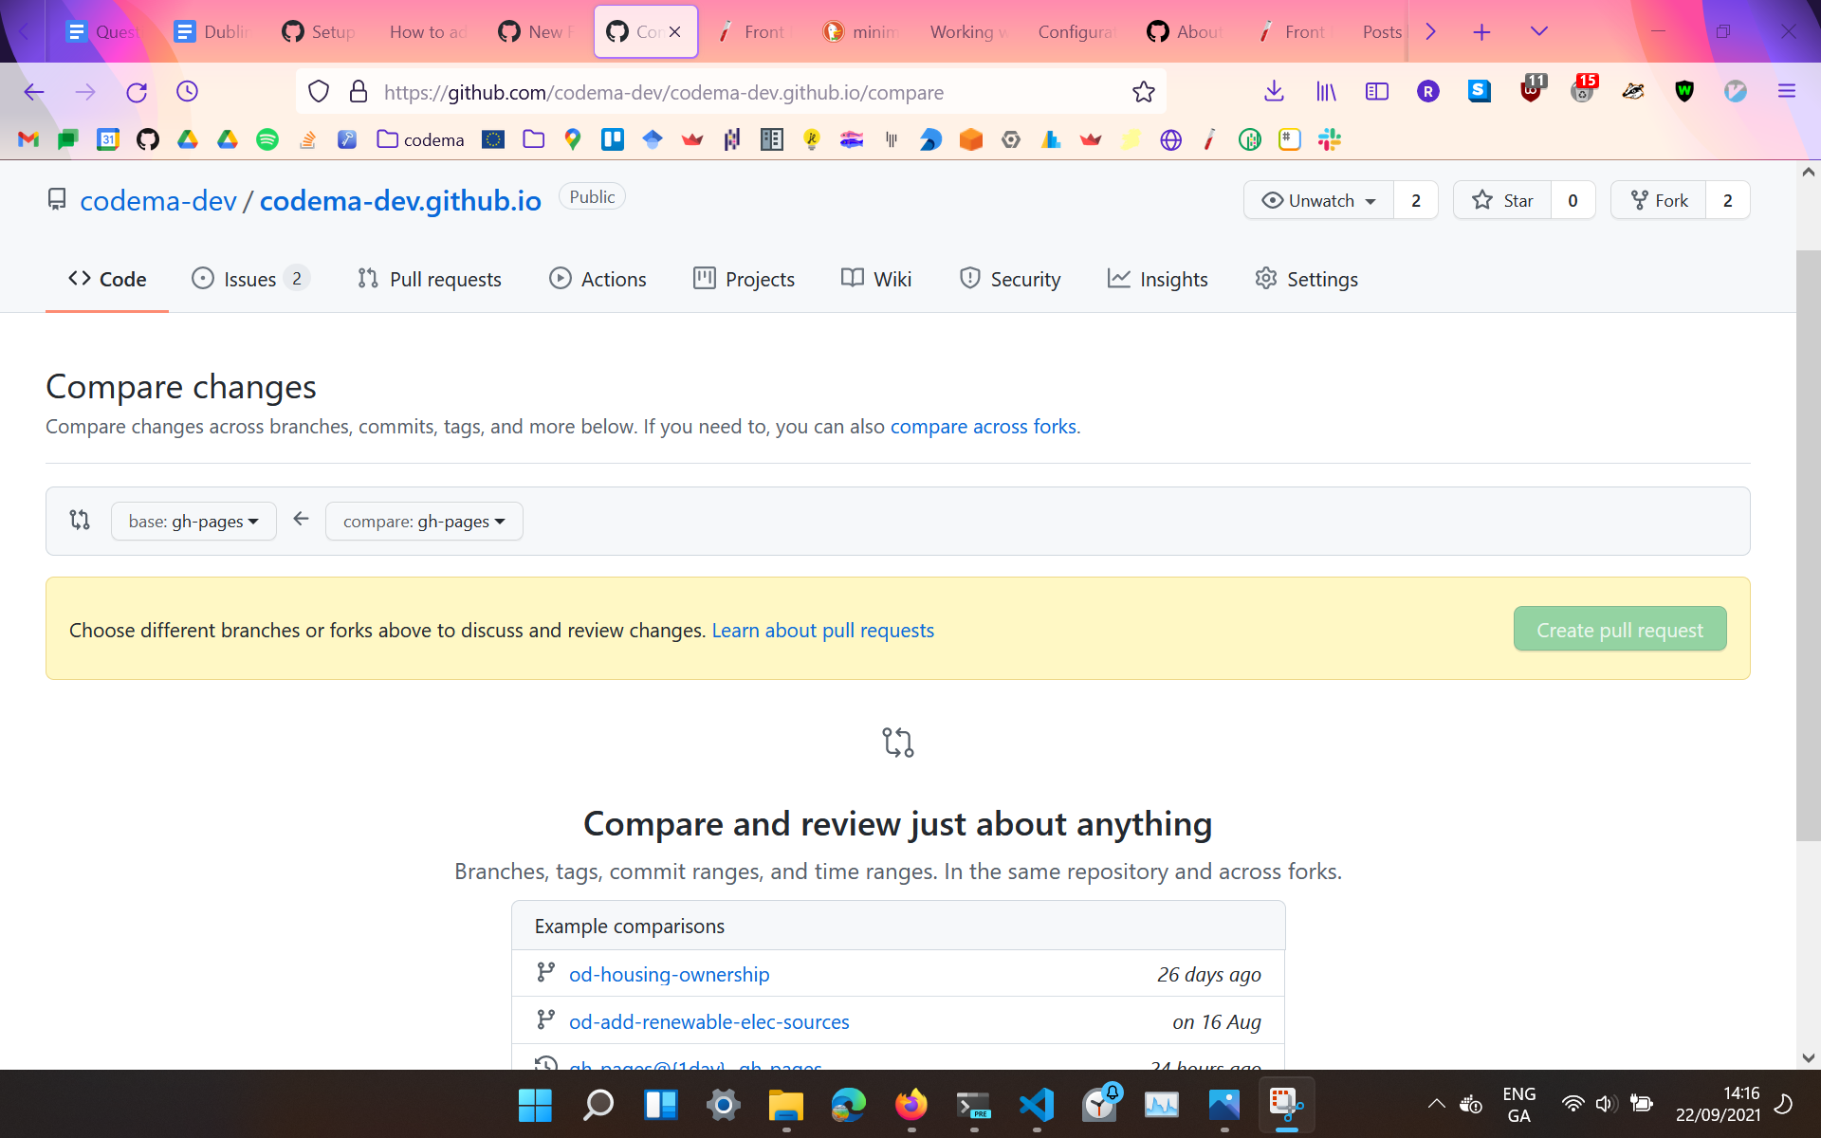The image size is (1821, 1138).
Task: Open the Firefox library panel icon
Action: (1326, 91)
